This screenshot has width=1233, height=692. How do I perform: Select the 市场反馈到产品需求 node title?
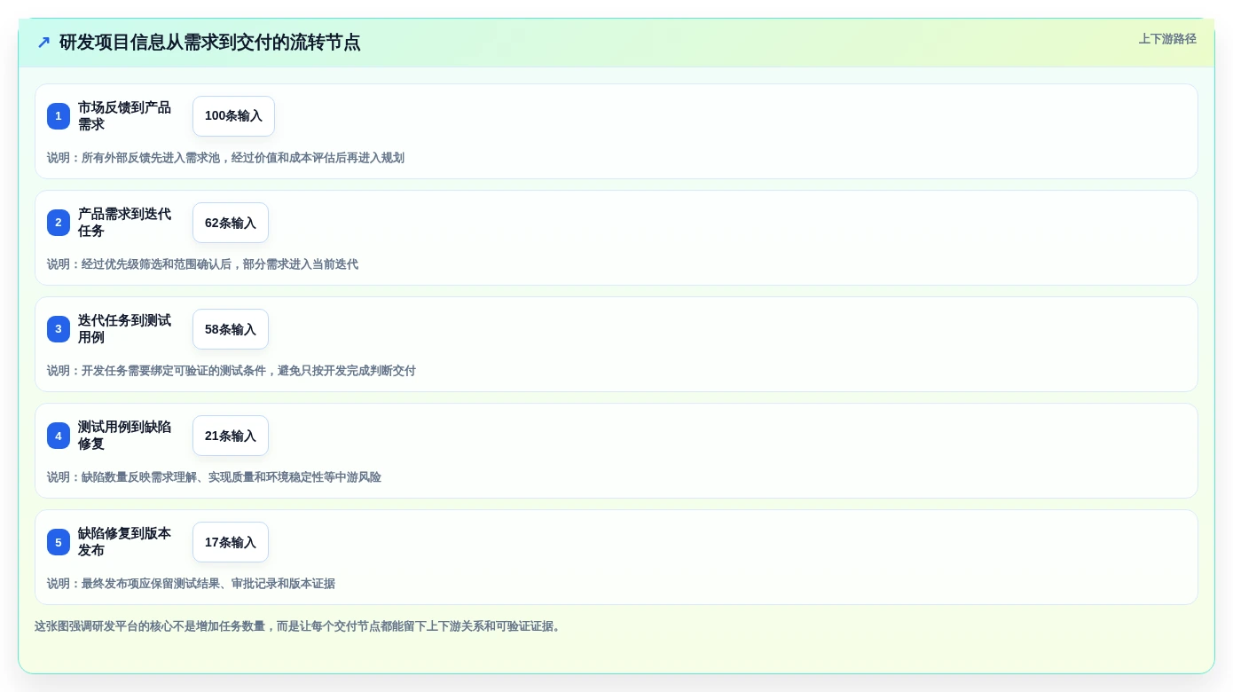point(125,116)
